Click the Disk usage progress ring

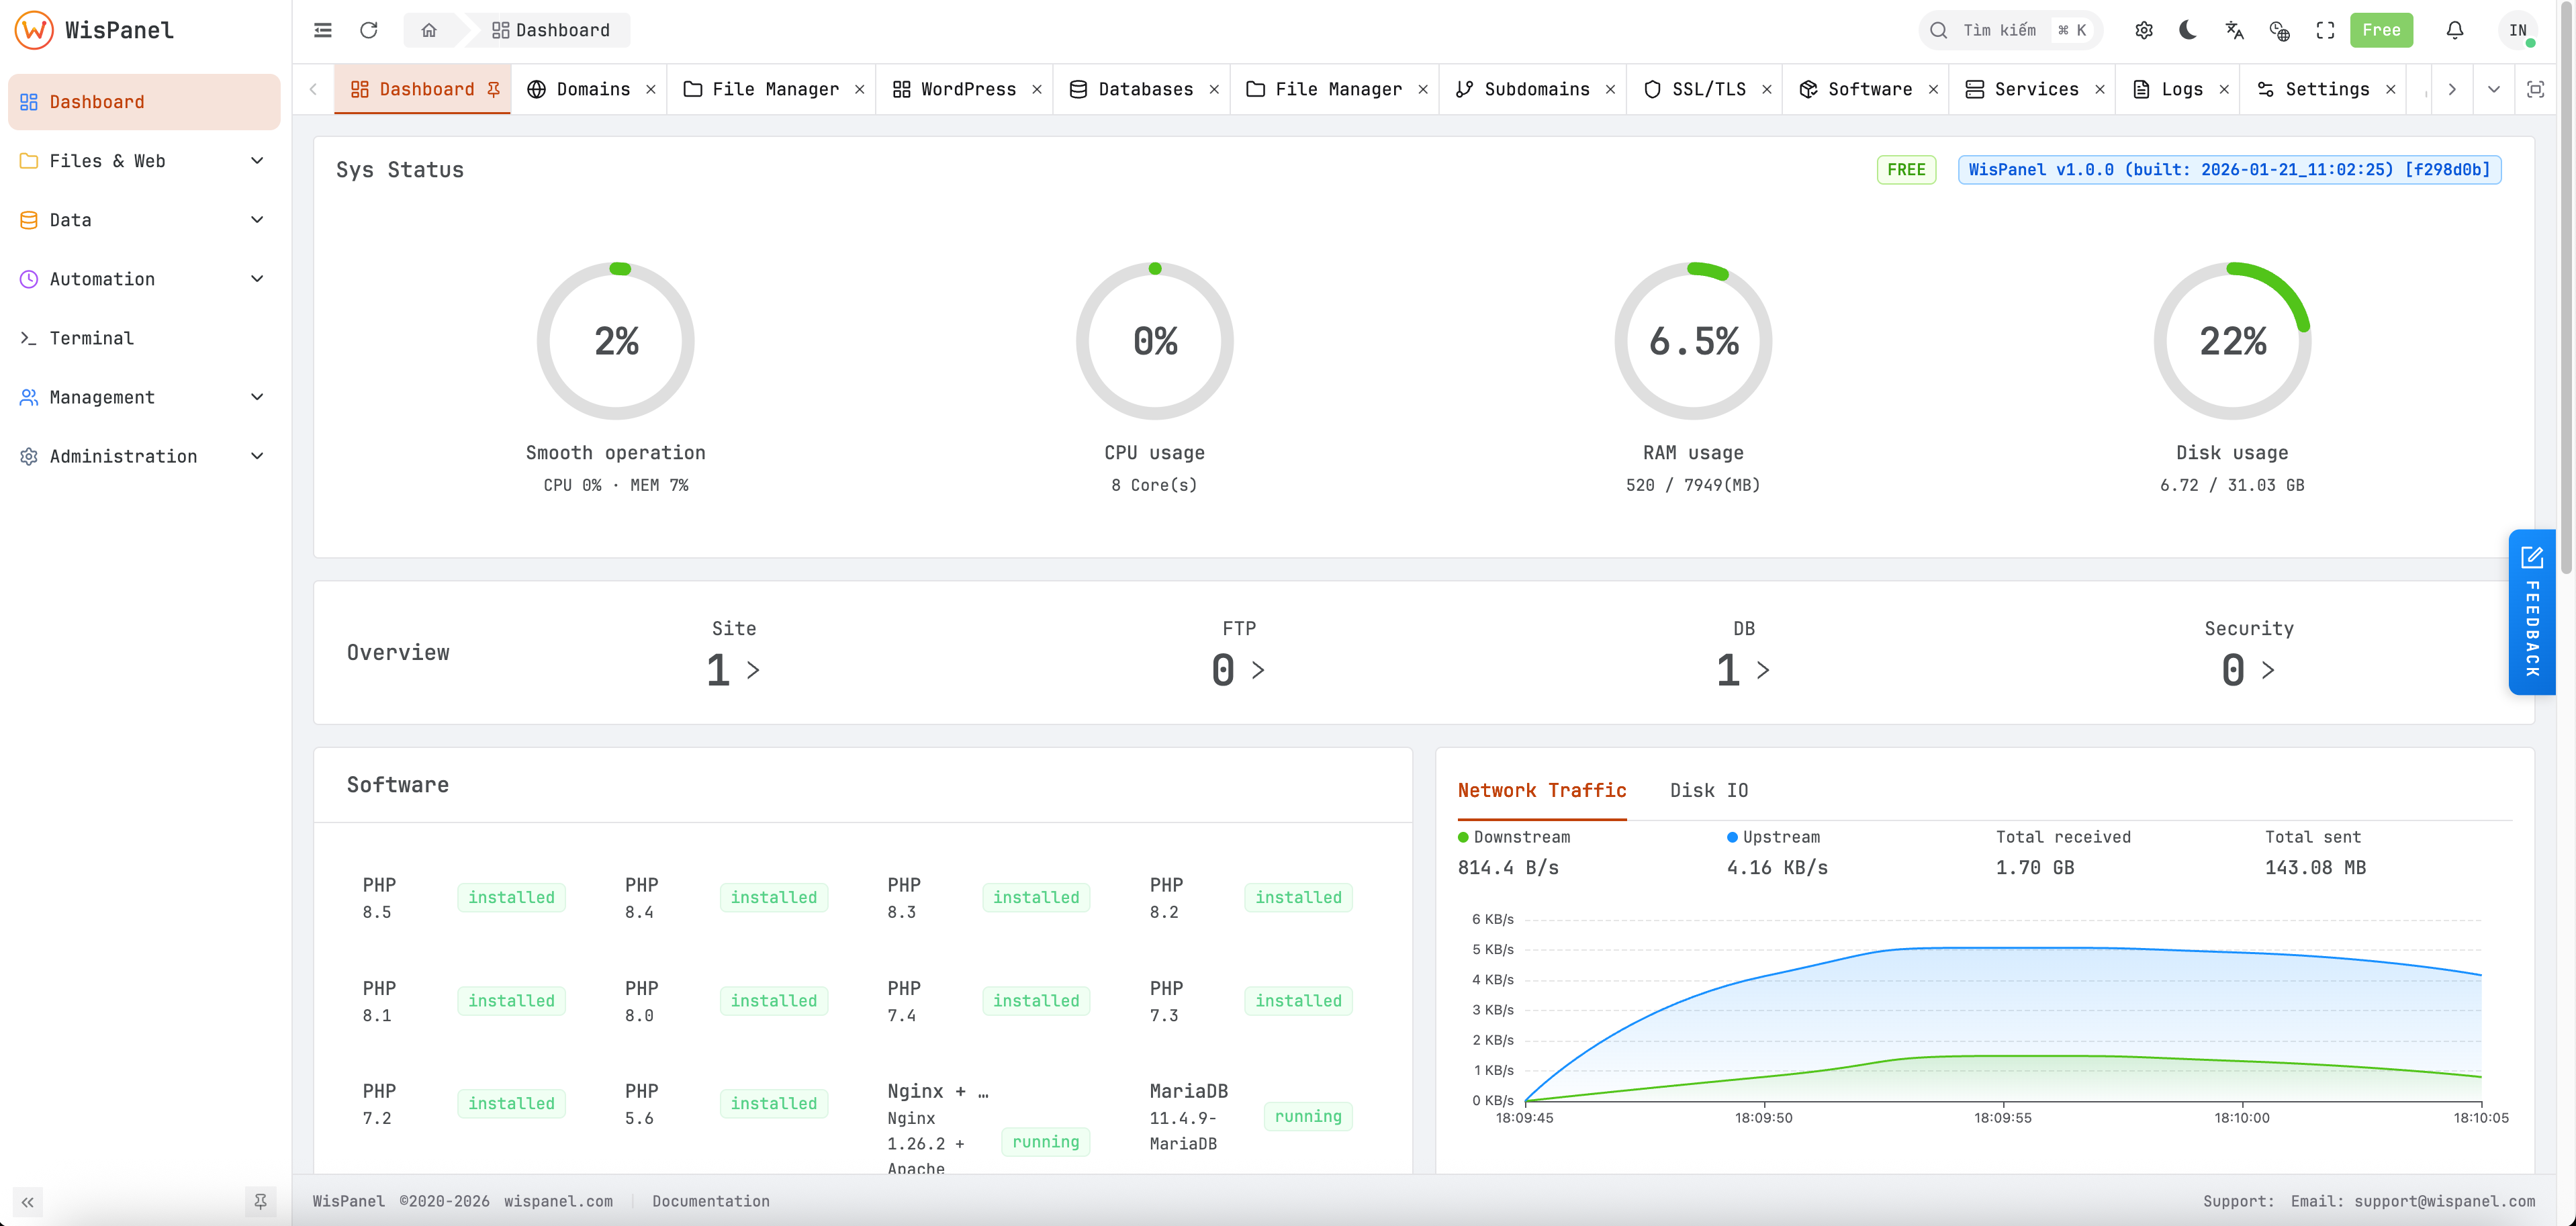[2232, 341]
